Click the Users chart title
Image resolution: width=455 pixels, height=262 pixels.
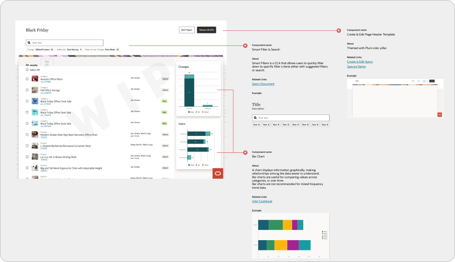(182, 124)
